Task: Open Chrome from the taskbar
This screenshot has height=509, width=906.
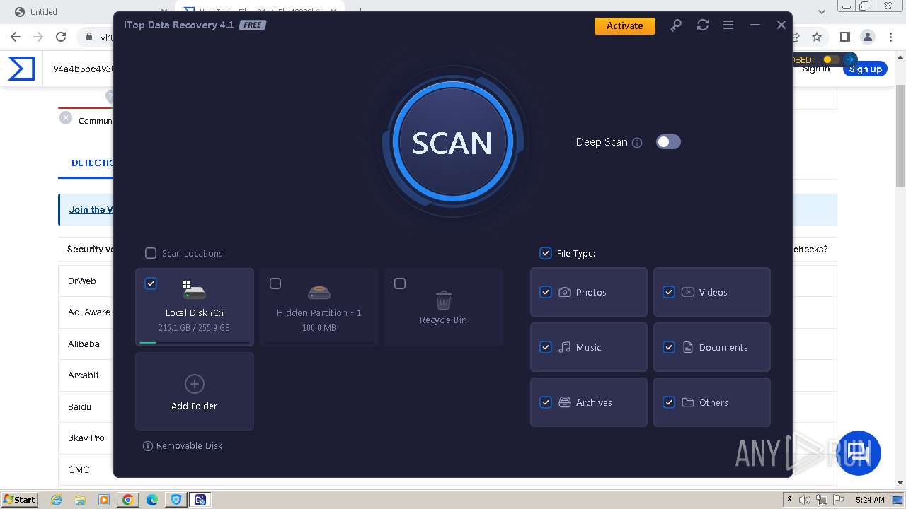Action: coord(128,500)
